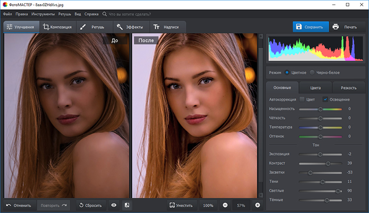Toggle the before/after split compare icon
The width and height of the screenshot is (369, 213).
click(x=126, y=205)
